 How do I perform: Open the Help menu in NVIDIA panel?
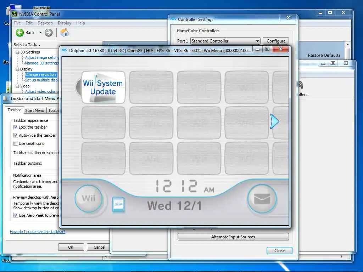[80, 23]
